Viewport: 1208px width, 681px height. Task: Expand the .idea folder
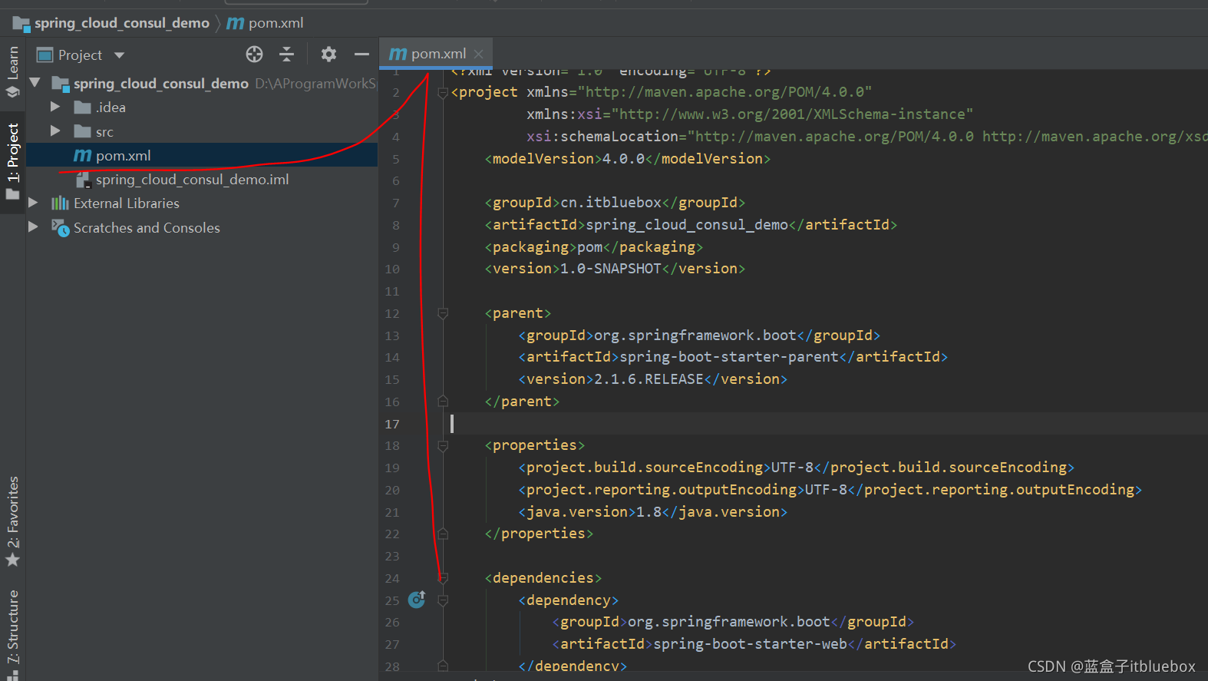54,107
